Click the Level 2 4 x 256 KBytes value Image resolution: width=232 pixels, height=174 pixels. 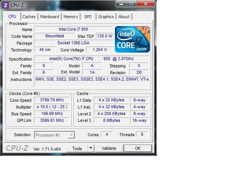pyautogui.click(x=111, y=113)
